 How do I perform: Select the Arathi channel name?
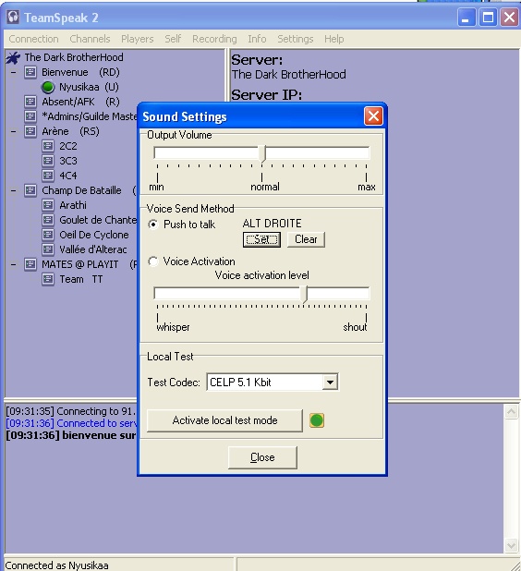[x=73, y=205]
